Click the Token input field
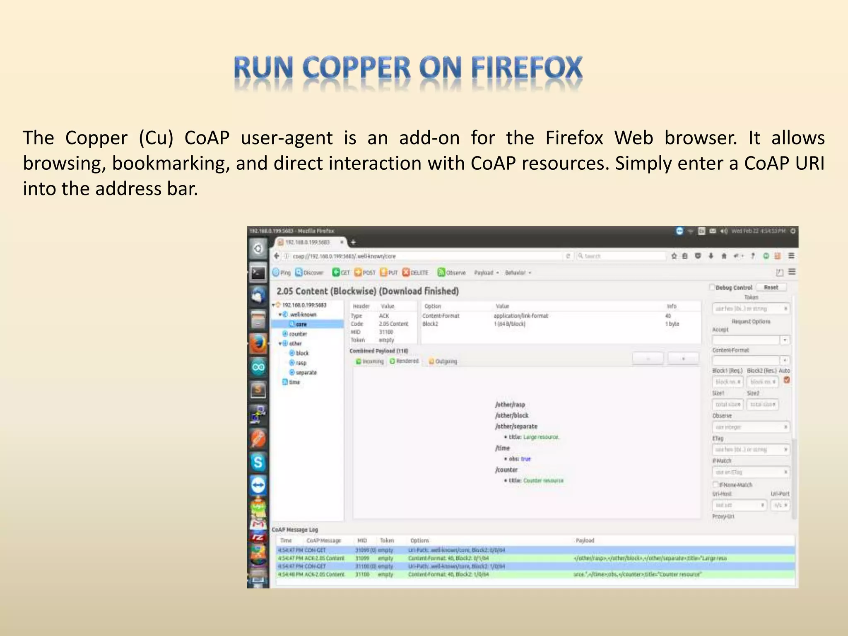848x636 pixels. coord(751,308)
